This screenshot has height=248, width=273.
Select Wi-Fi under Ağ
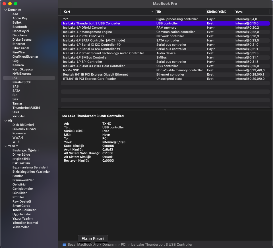pos(16,142)
